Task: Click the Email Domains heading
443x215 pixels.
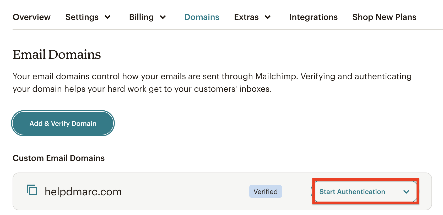Action: (57, 55)
